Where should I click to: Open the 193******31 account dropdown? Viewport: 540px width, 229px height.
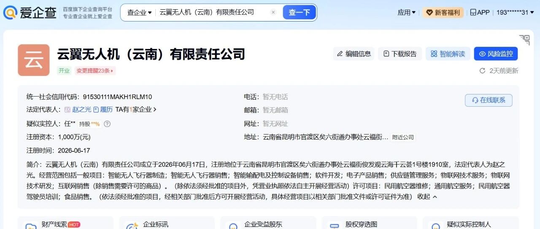pyautogui.click(x=515, y=13)
